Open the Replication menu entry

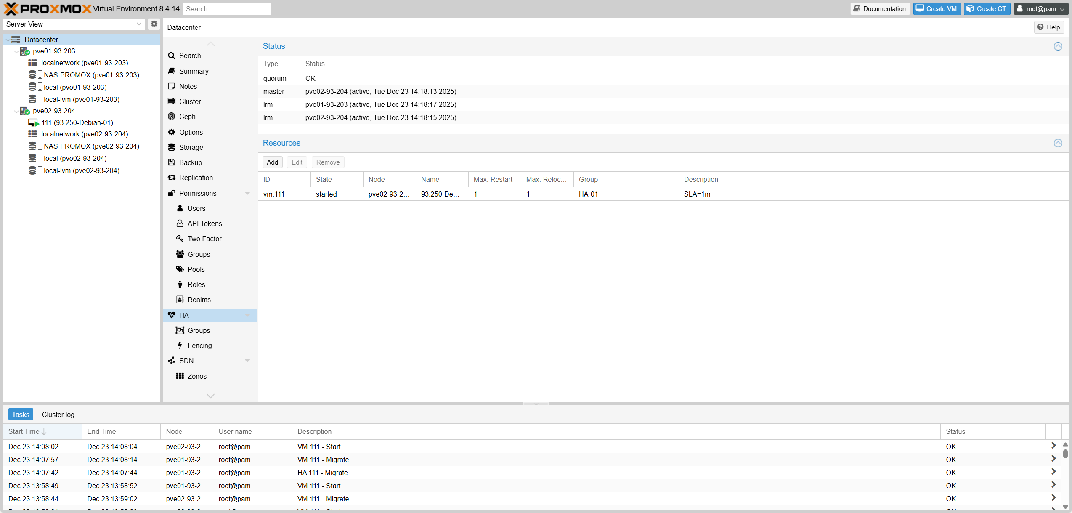click(x=196, y=178)
